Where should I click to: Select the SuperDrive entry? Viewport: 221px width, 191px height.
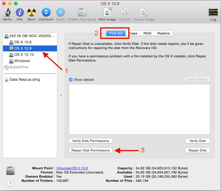click(30, 67)
